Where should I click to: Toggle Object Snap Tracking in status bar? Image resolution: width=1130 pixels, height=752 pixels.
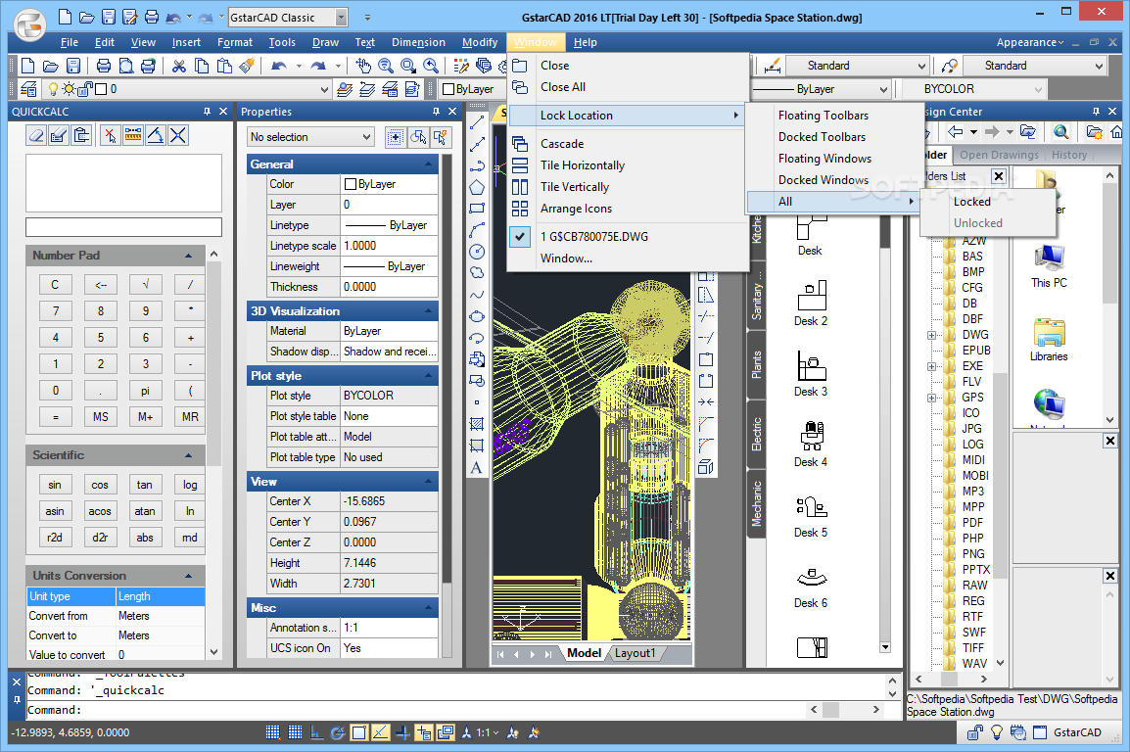[381, 732]
